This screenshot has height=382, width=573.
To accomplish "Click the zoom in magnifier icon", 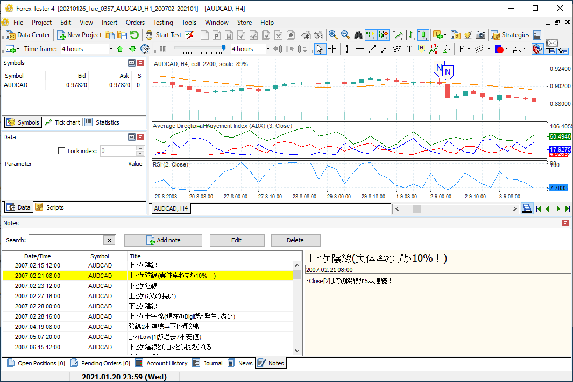I will (x=333, y=35).
